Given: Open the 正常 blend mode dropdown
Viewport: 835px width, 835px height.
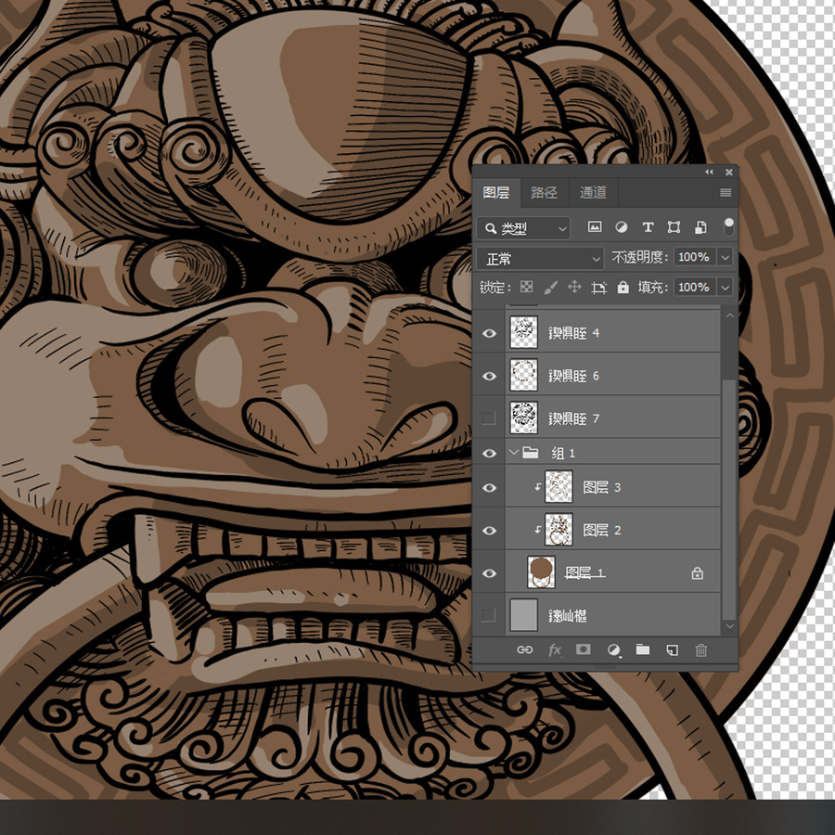Looking at the screenshot, I should tap(540, 259).
